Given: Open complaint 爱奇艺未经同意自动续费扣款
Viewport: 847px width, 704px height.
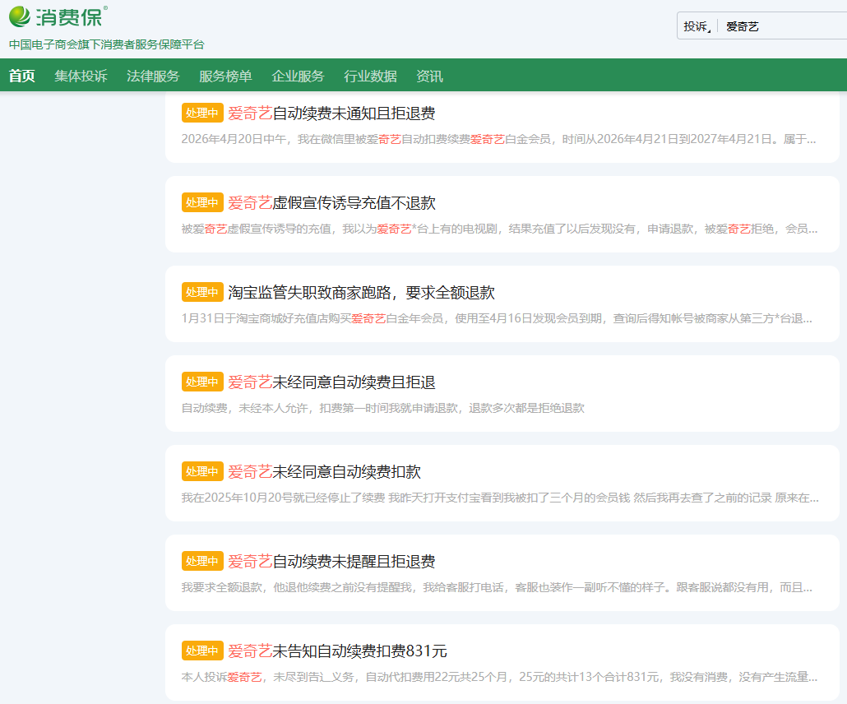Looking at the screenshot, I should [324, 472].
